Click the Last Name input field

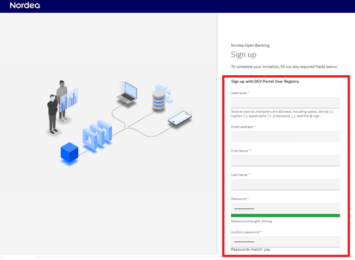[x=285, y=185]
